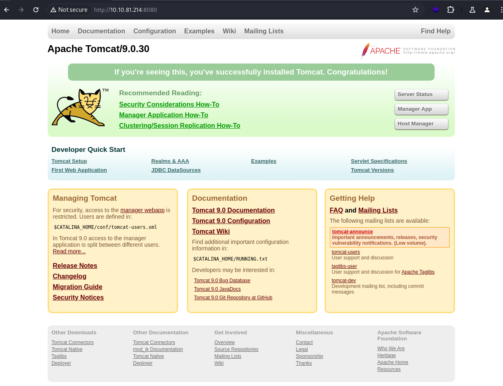This screenshot has width=503, height=386.
Task: Open the flask-shaped labs icon
Action: (x=472, y=10)
